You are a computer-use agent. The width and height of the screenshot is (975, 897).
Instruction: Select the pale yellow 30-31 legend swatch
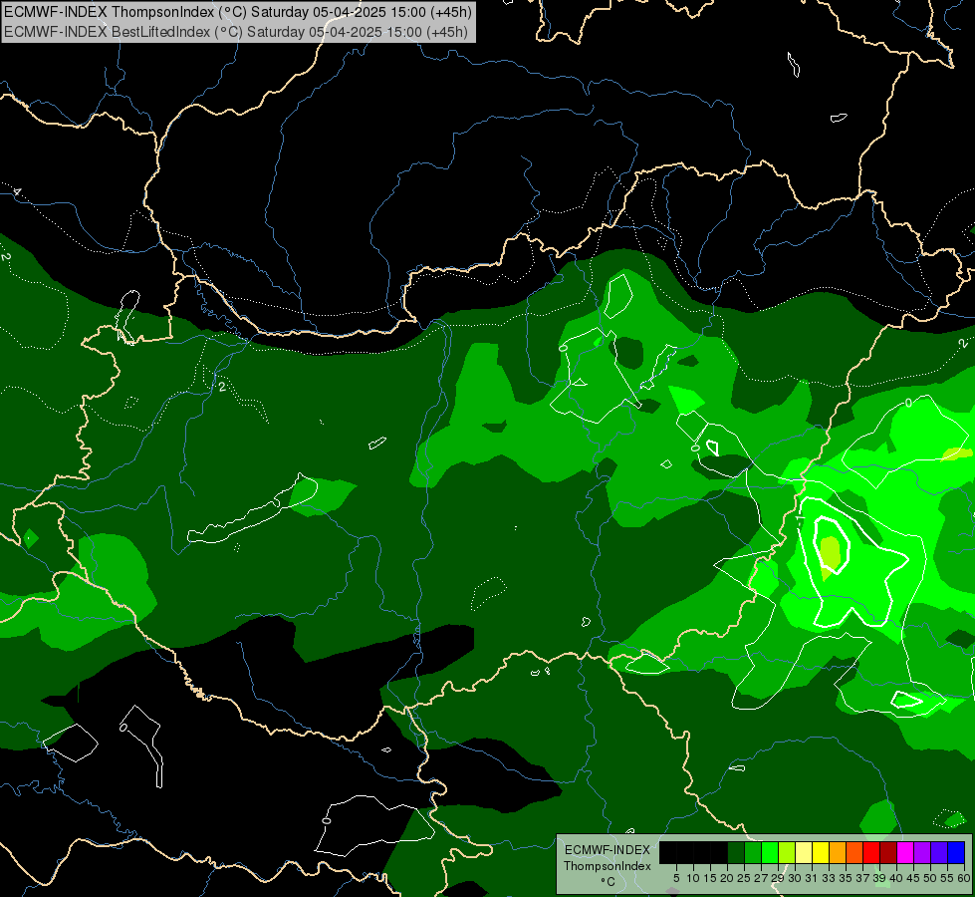tap(804, 852)
